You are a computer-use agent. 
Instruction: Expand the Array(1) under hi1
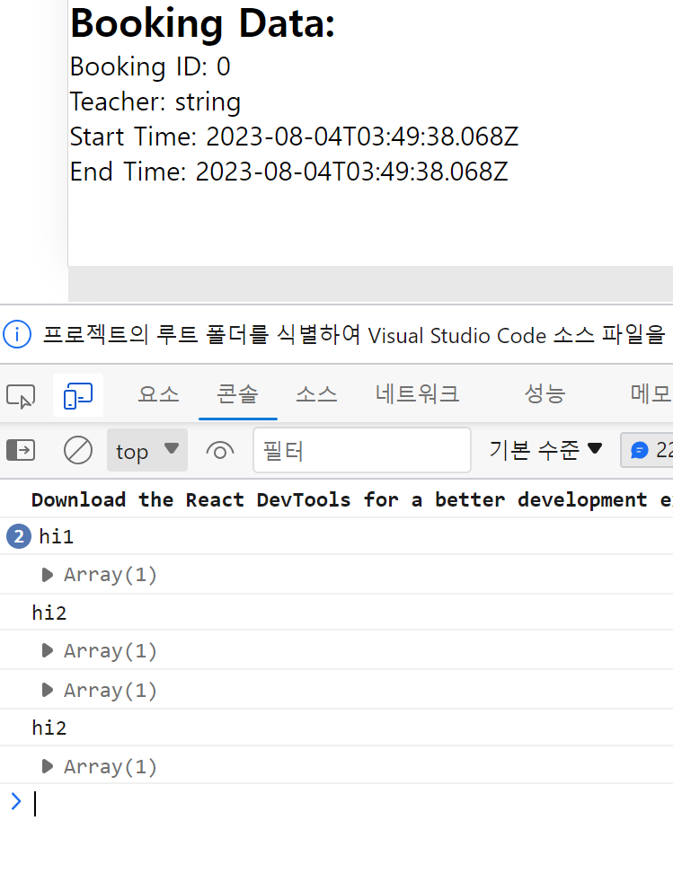pyautogui.click(x=48, y=575)
